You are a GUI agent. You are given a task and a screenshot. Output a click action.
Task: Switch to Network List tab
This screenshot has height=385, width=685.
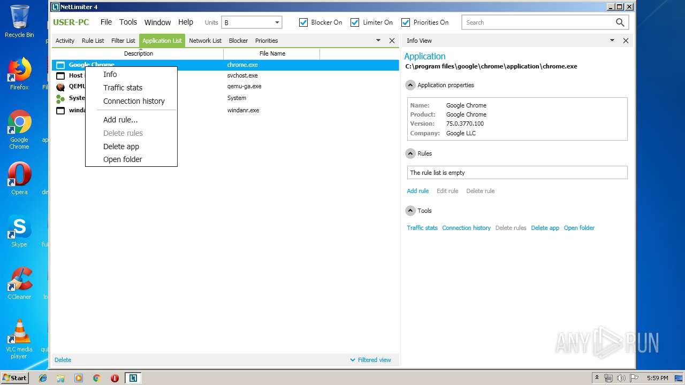tap(205, 41)
